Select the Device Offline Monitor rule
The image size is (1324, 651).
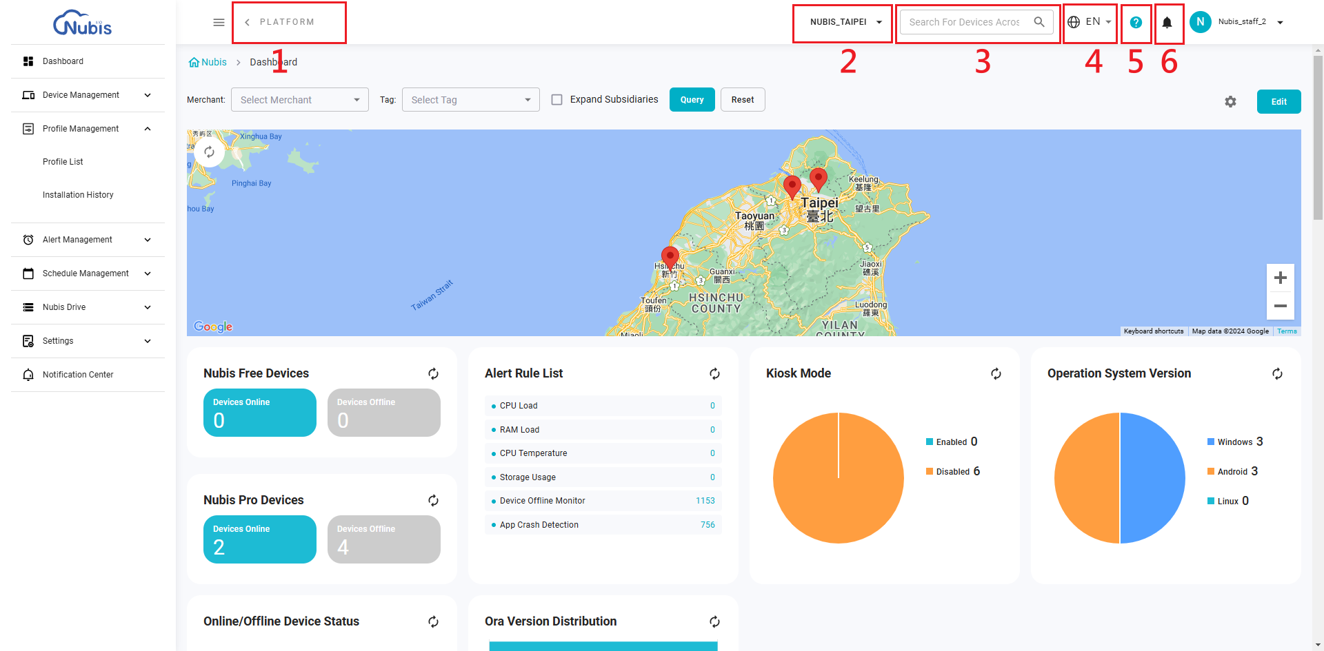pos(603,501)
